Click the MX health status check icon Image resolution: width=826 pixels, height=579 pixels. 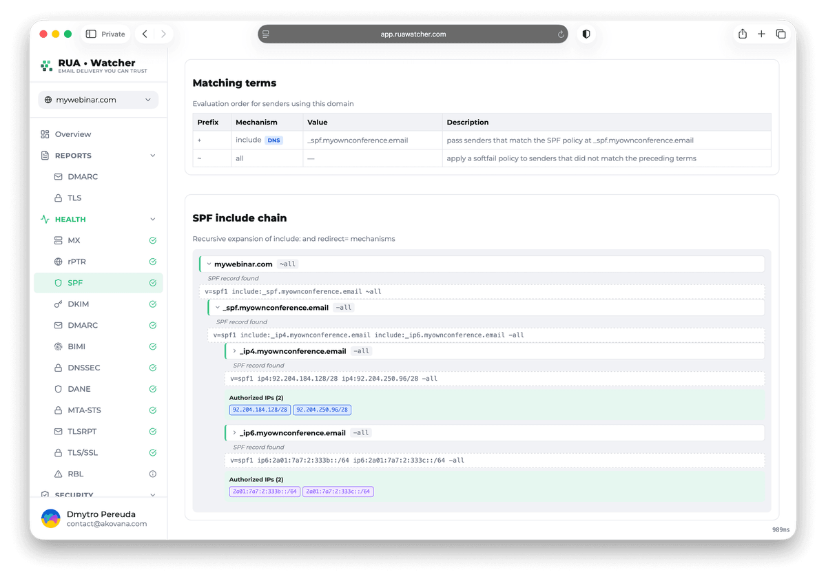pyautogui.click(x=153, y=240)
